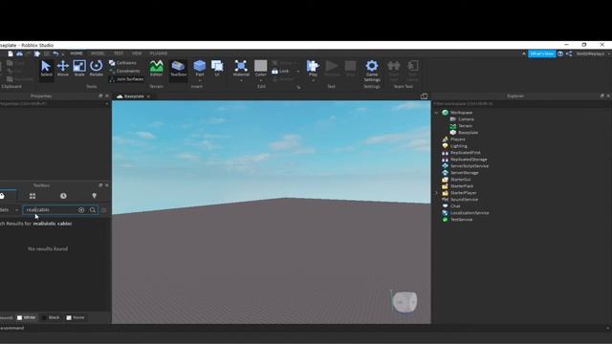Image resolution: width=612 pixels, height=344 pixels.
Task: Click the share icon near username
Action: [569, 54]
